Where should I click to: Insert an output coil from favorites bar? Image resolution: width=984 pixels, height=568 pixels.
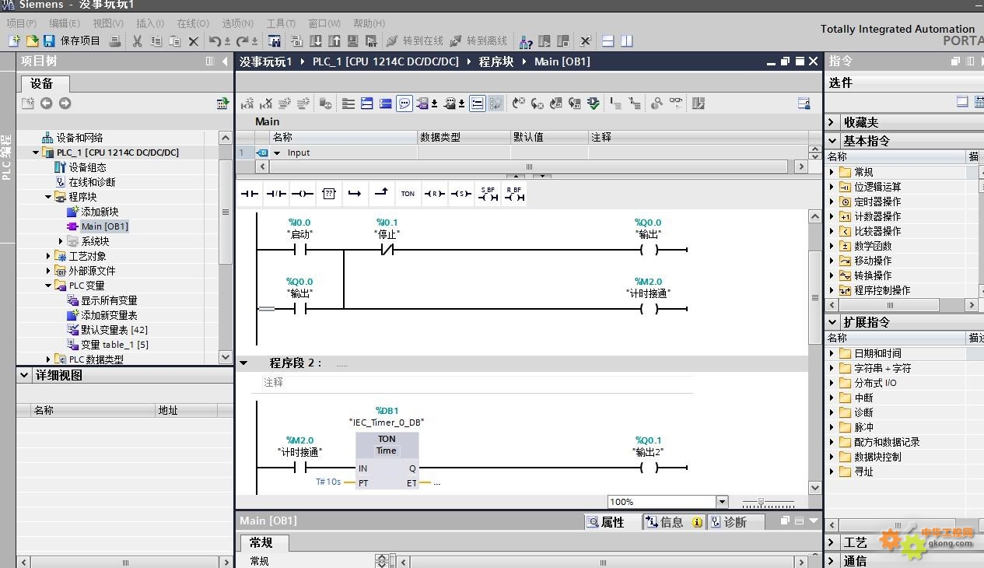303,194
